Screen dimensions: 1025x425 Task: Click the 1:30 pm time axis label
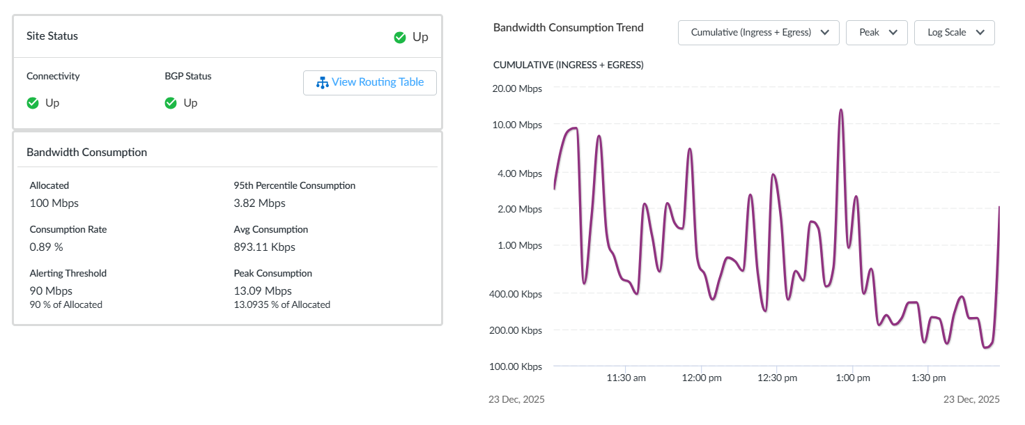(x=929, y=378)
